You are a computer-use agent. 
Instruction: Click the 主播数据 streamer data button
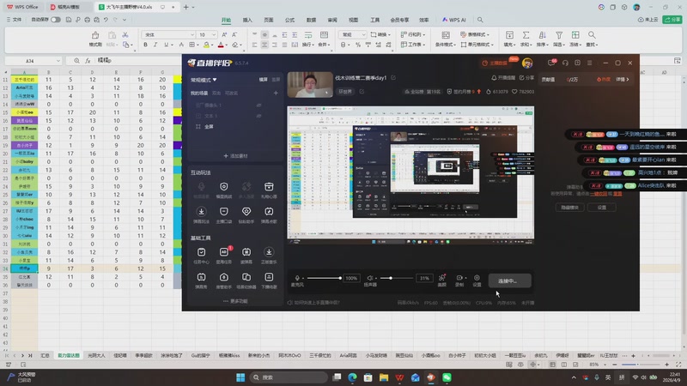(x=495, y=63)
